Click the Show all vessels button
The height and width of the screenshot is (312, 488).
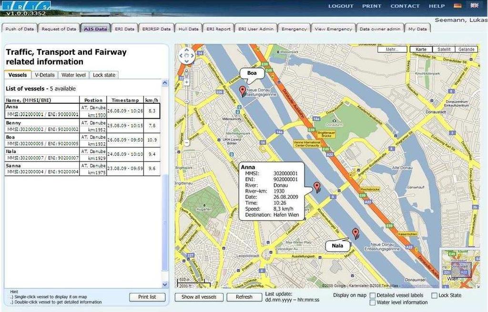tap(199, 297)
